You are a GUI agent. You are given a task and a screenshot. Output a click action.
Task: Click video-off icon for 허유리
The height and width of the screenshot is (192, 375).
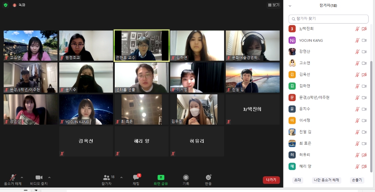[x=364, y=155]
